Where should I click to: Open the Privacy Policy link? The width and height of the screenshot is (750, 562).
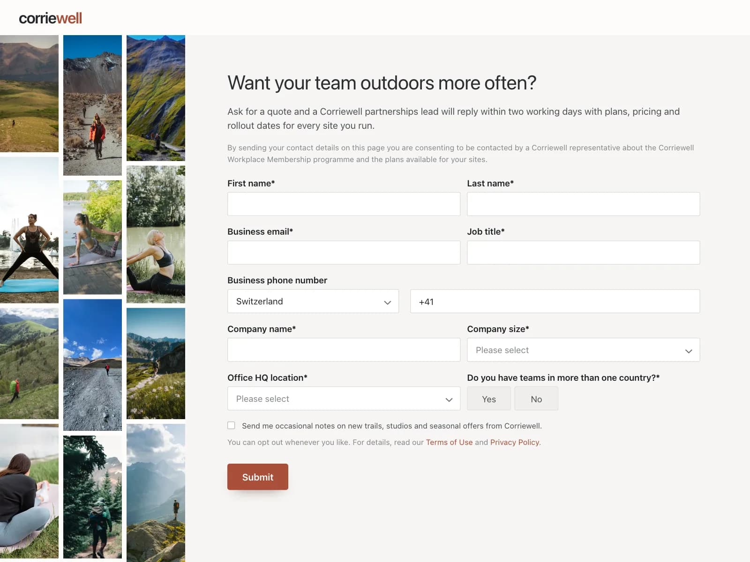[x=515, y=442]
